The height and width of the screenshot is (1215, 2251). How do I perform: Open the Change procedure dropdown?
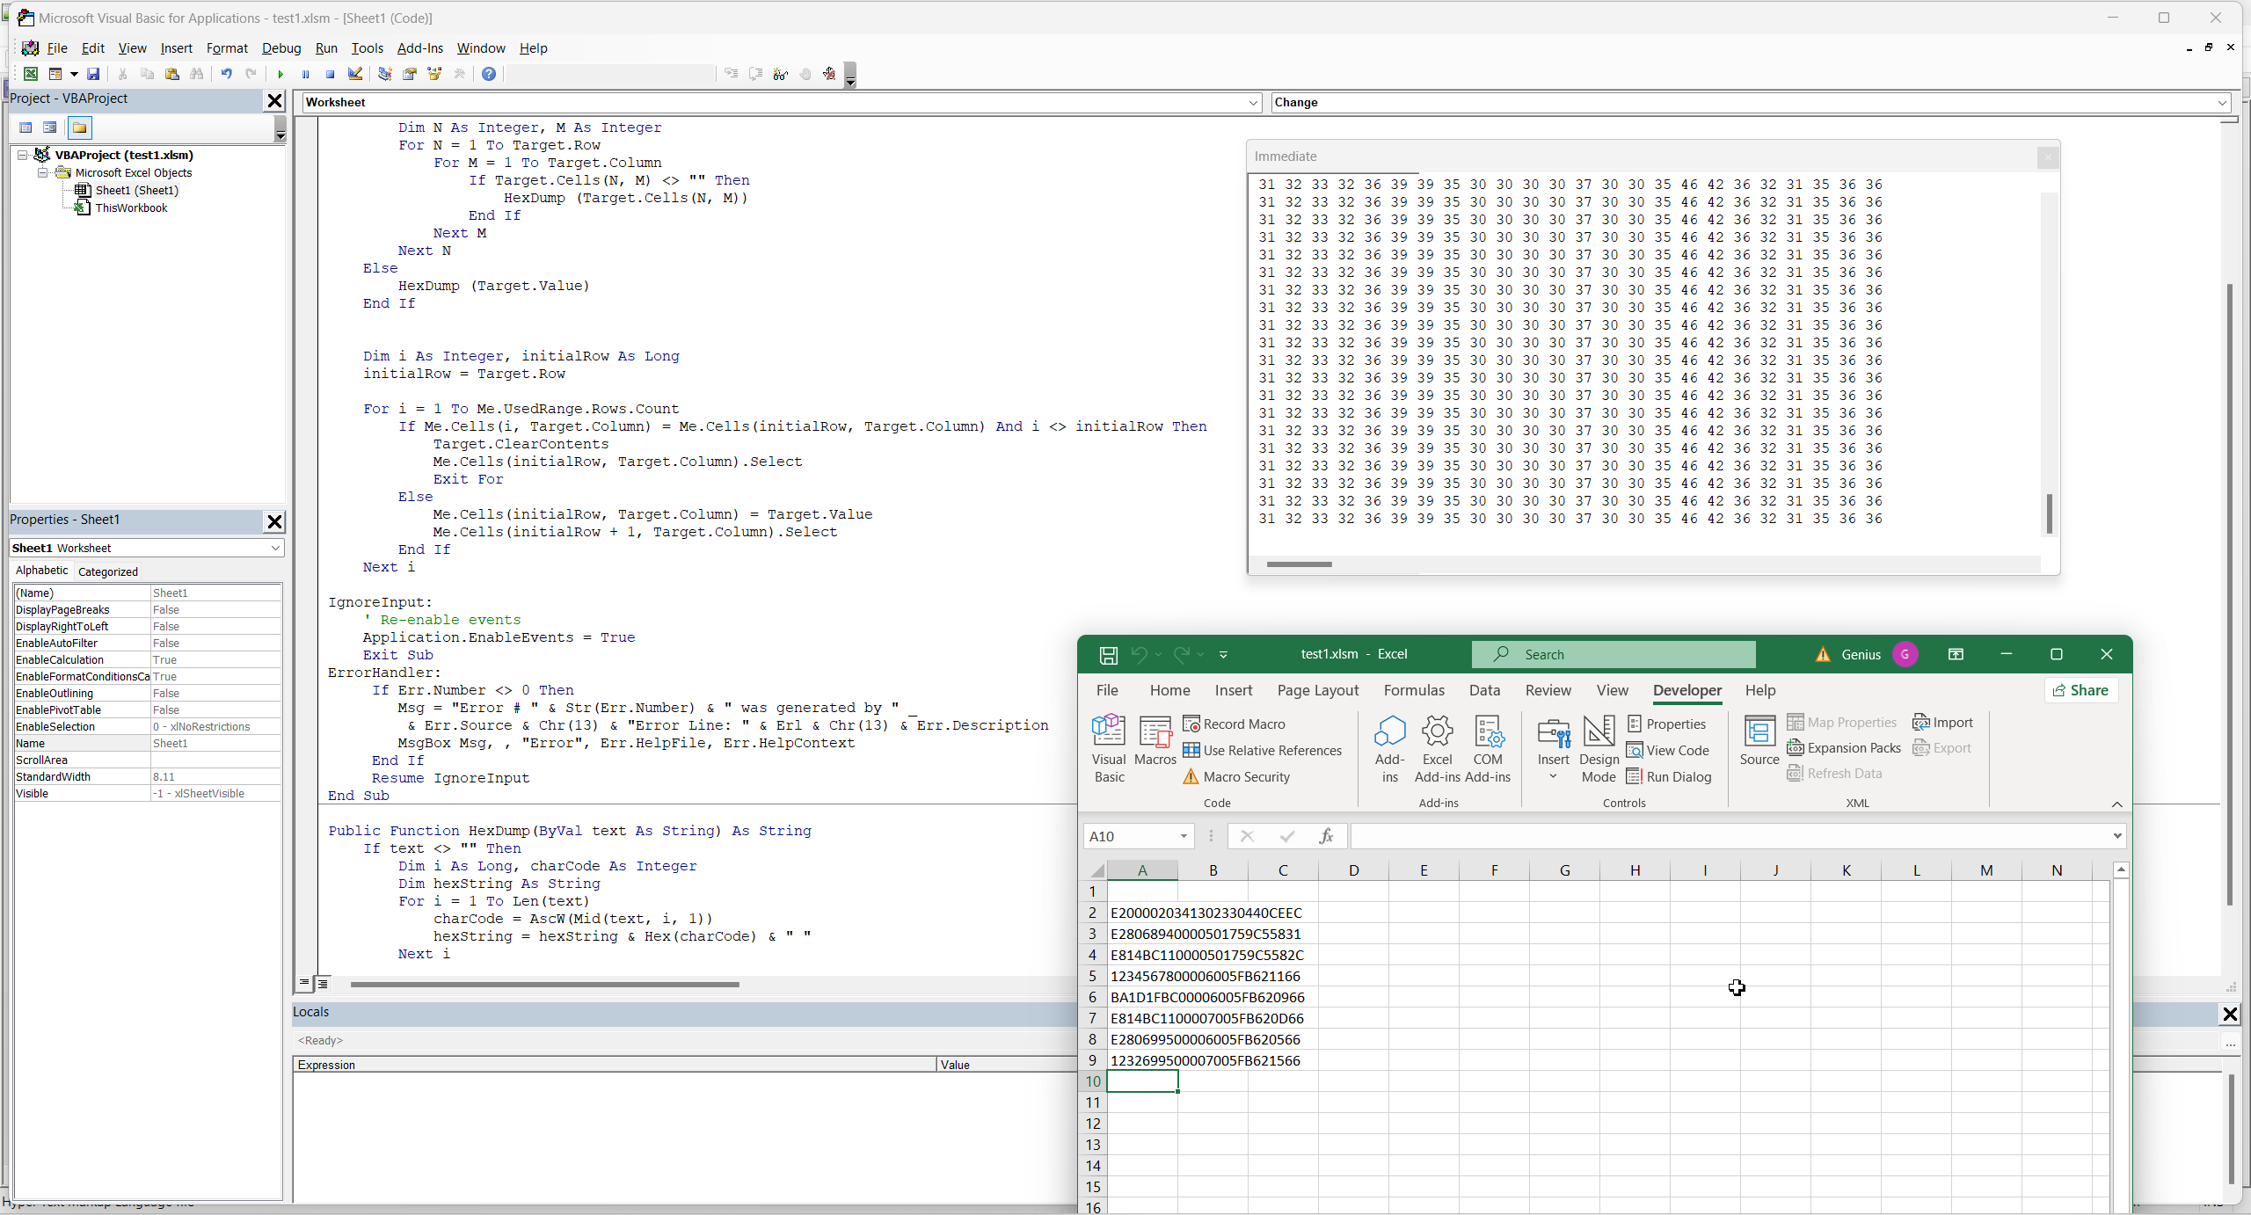coord(2222,103)
